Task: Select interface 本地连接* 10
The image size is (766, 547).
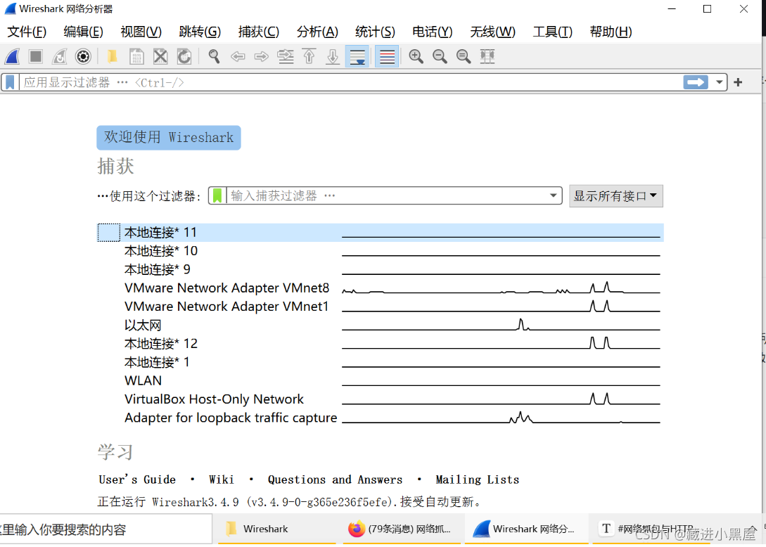Action: point(381,251)
